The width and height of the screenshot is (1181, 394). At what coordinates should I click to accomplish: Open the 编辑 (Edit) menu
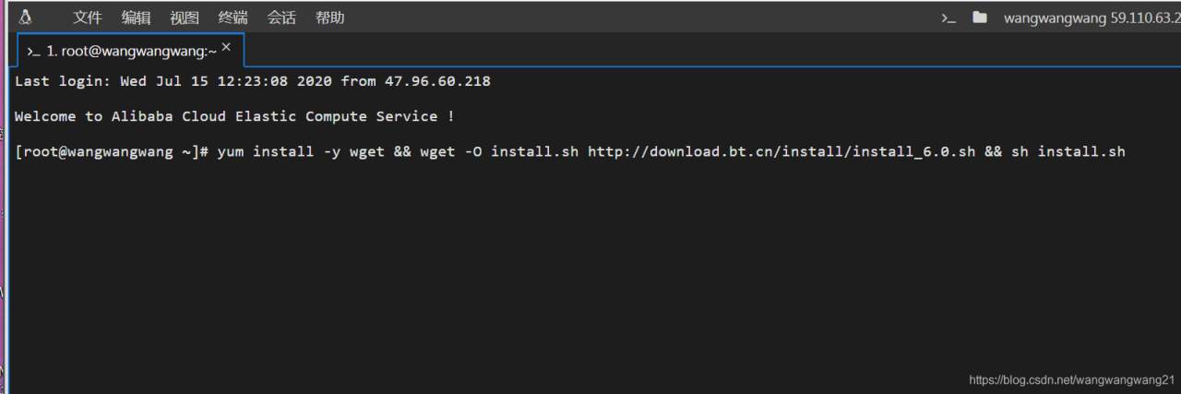click(x=136, y=18)
